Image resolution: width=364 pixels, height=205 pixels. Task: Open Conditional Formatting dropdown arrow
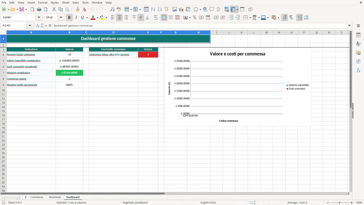click(x=278, y=18)
